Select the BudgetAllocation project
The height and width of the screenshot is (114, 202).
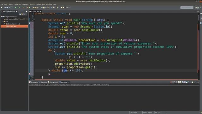10,17
